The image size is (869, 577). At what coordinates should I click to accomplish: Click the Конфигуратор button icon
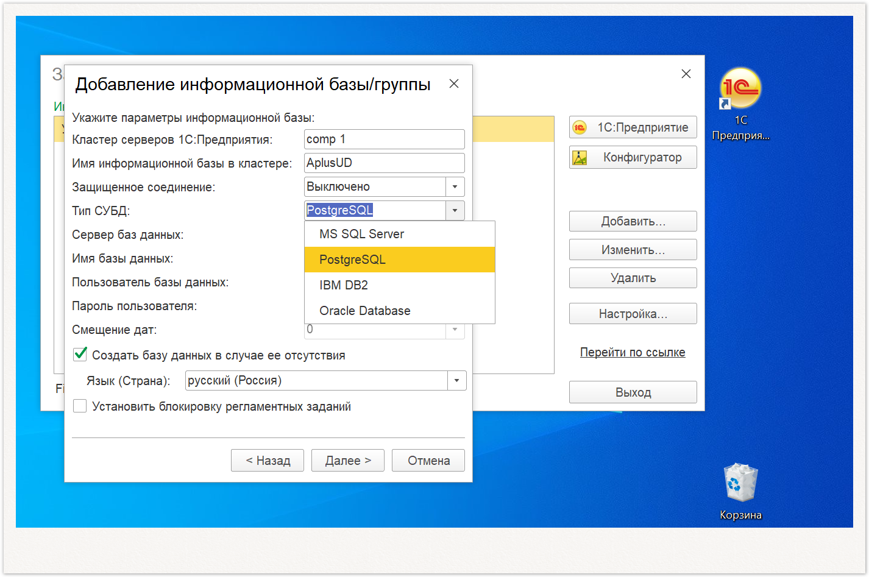tap(580, 157)
